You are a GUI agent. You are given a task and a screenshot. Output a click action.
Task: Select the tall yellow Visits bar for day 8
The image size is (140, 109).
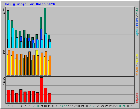pos(37,53)
